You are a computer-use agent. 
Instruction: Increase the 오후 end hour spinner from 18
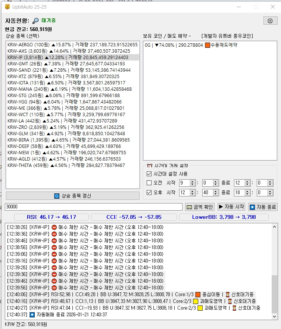click(247, 191)
